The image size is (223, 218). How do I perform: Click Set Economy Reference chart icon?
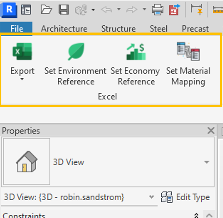(136, 52)
